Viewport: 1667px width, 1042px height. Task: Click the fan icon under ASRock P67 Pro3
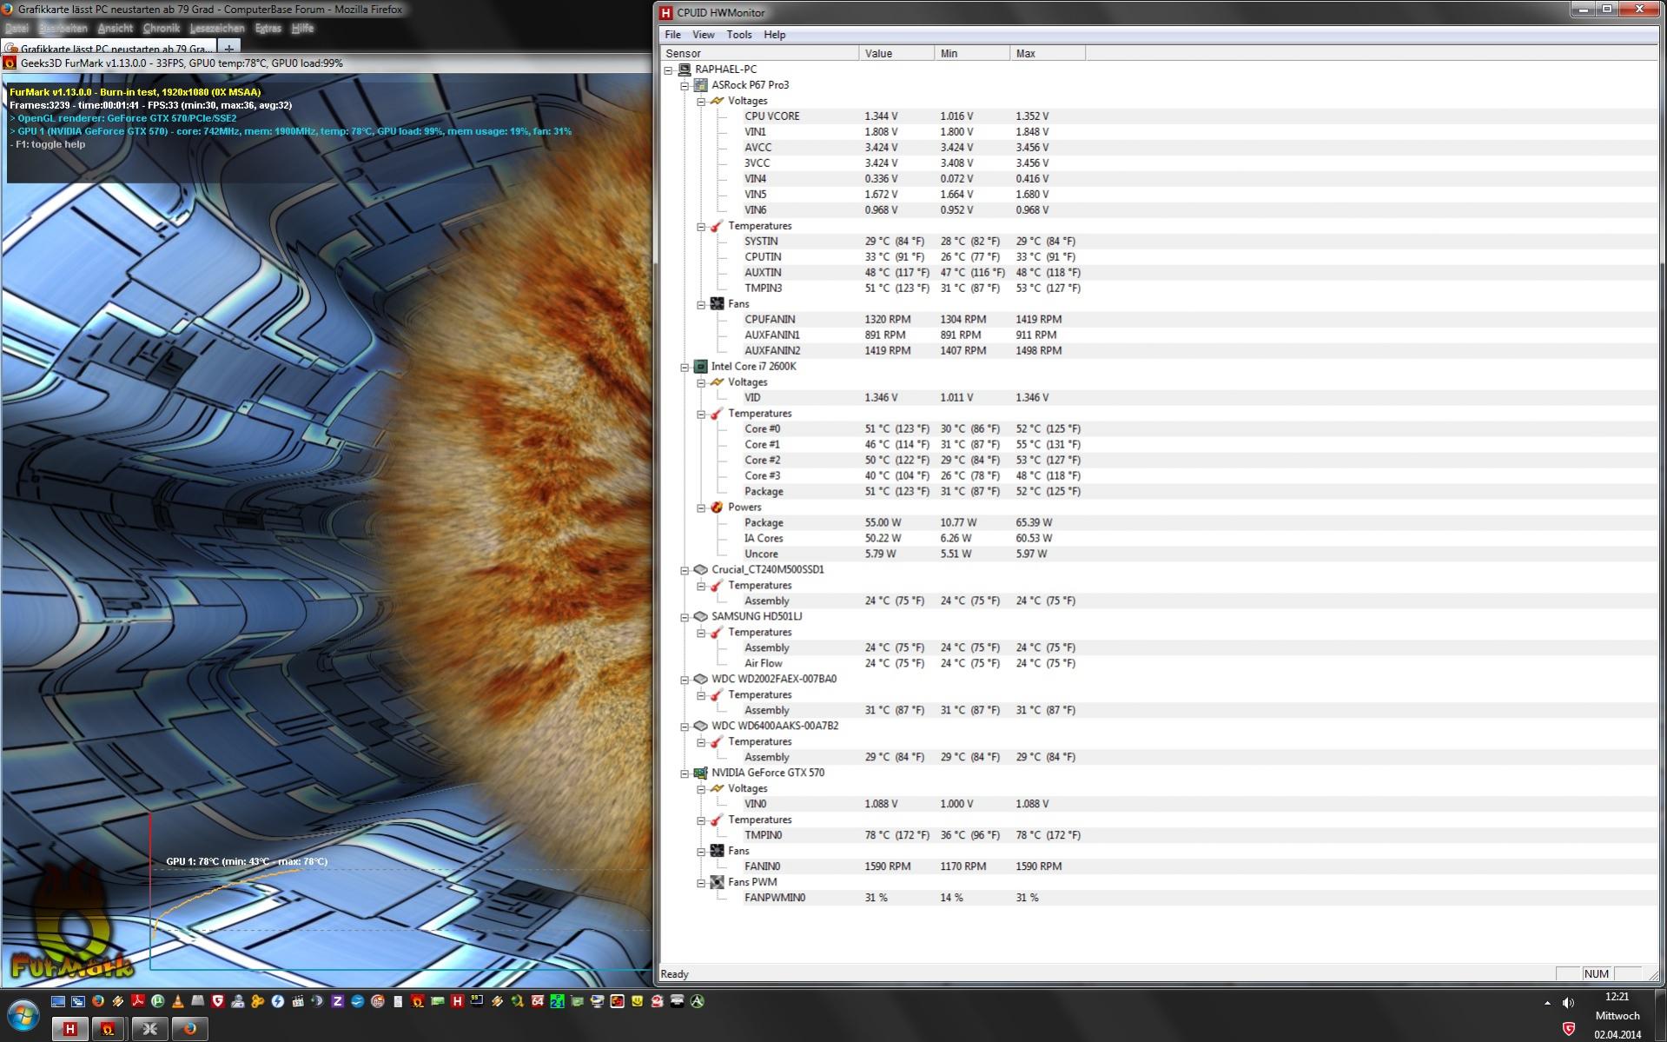click(x=717, y=304)
